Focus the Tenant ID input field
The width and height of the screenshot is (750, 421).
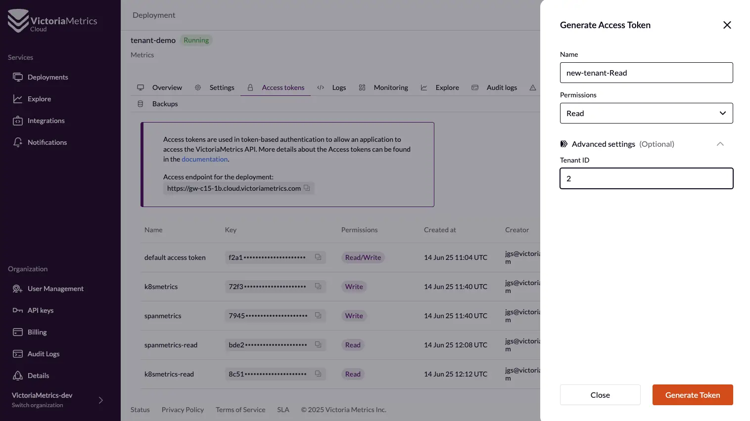coord(646,178)
